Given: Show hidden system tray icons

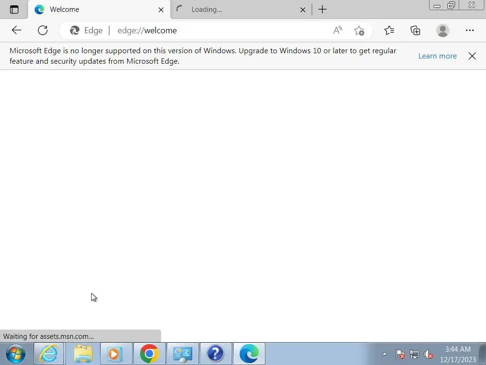Looking at the screenshot, I should [x=384, y=354].
